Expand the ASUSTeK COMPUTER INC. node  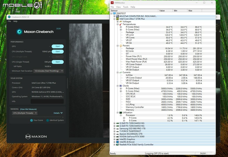click(x=114, y=16)
